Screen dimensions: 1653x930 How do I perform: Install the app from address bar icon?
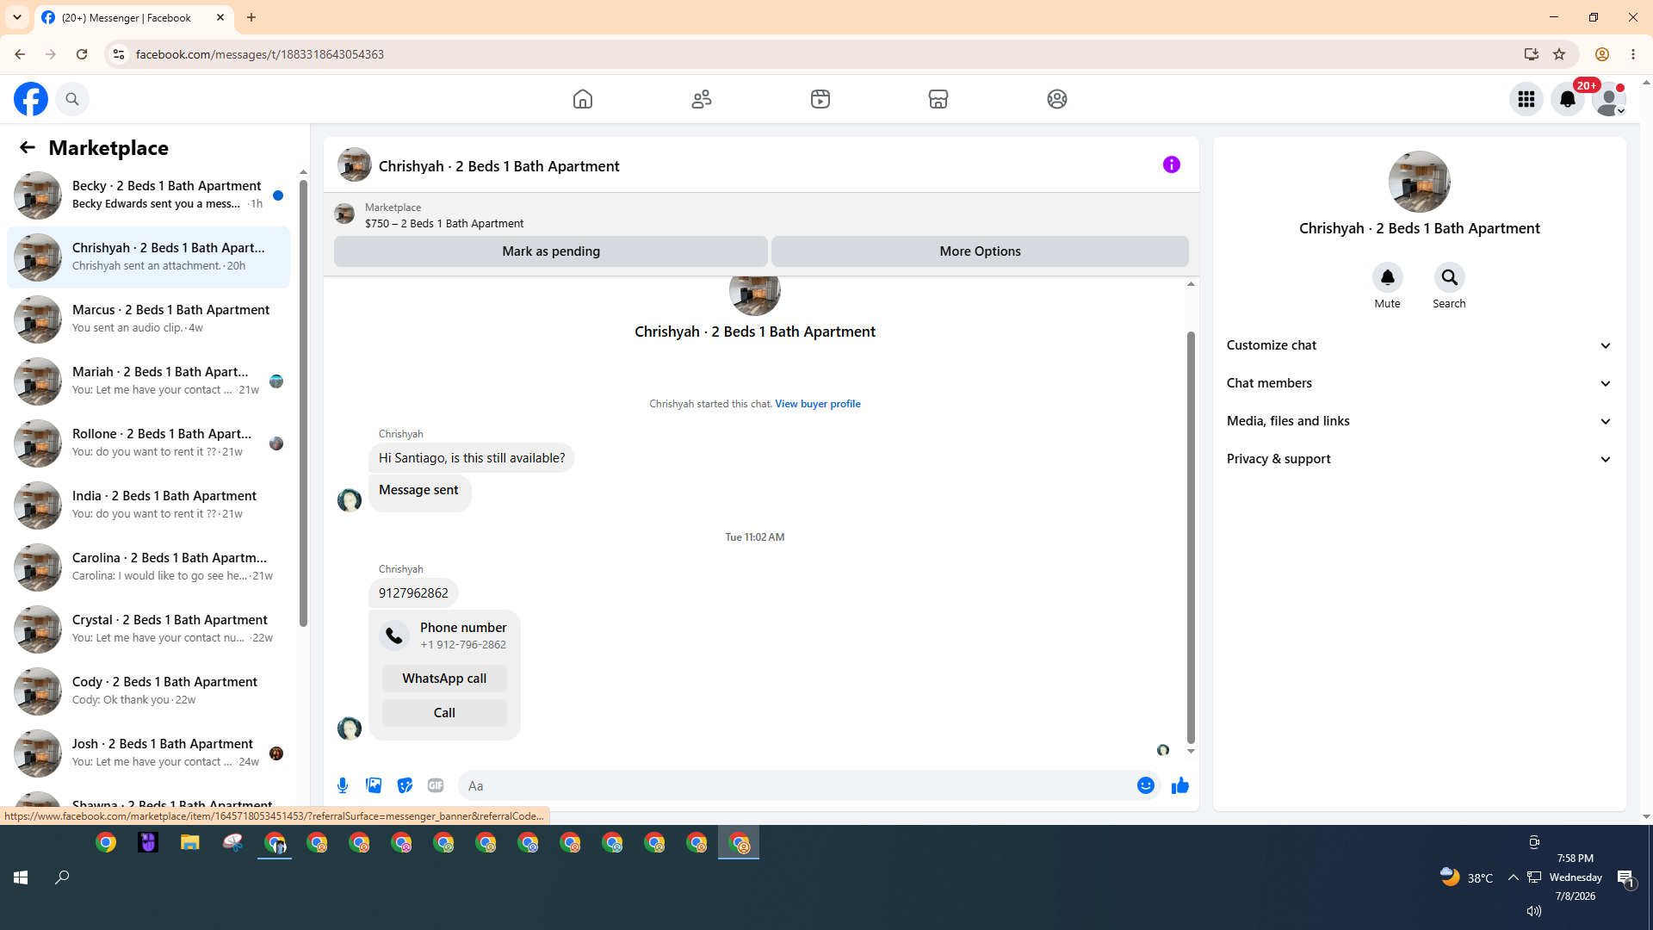[x=1531, y=54]
